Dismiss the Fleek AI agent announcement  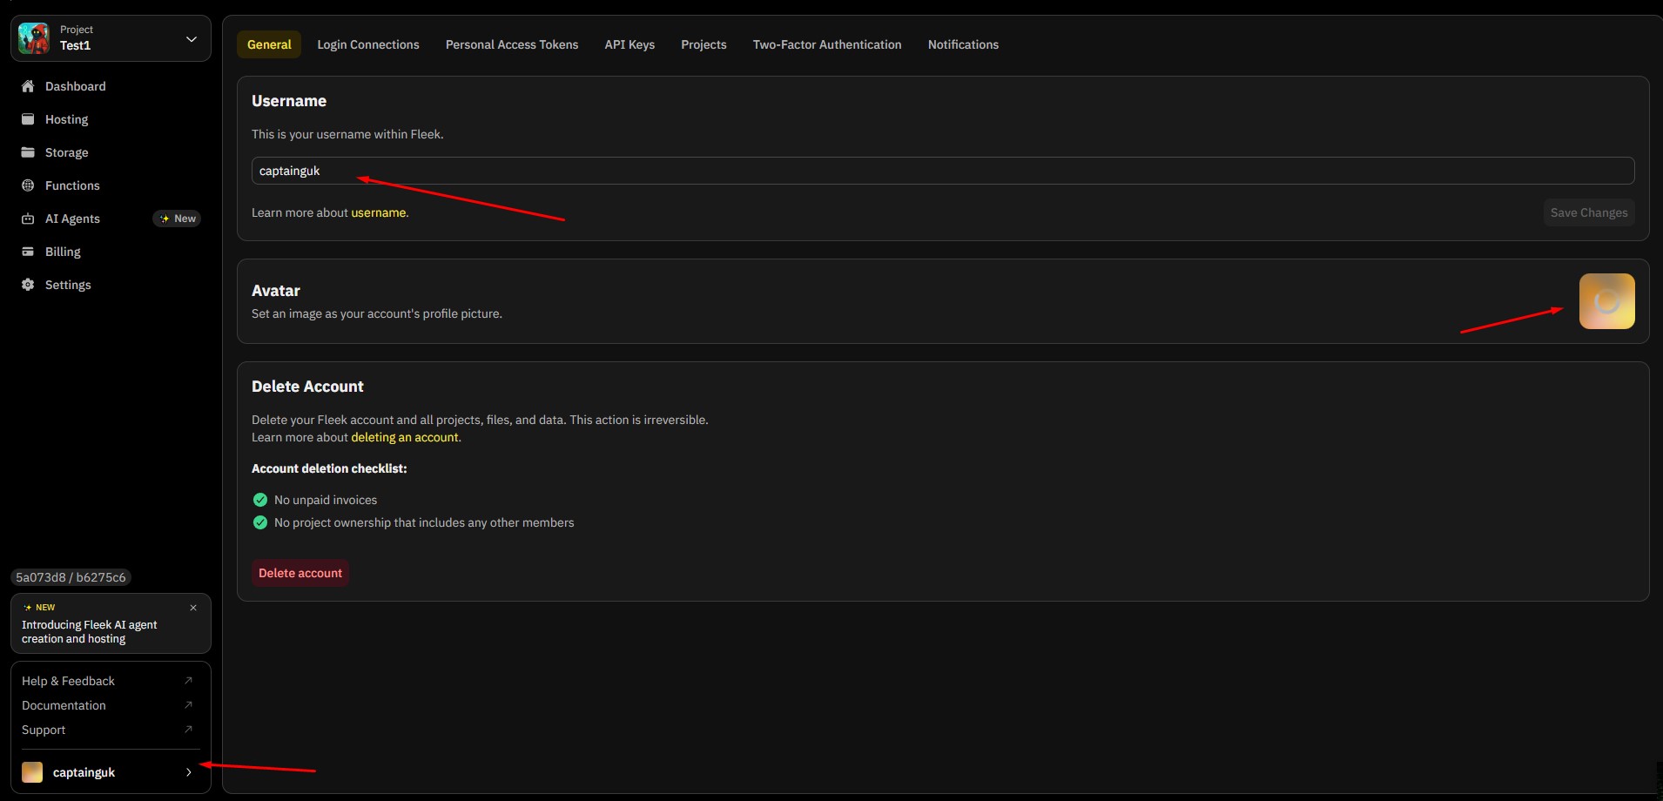pyautogui.click(x=193, y=608)
